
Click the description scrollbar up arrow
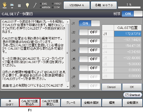[x=68, y=22]
